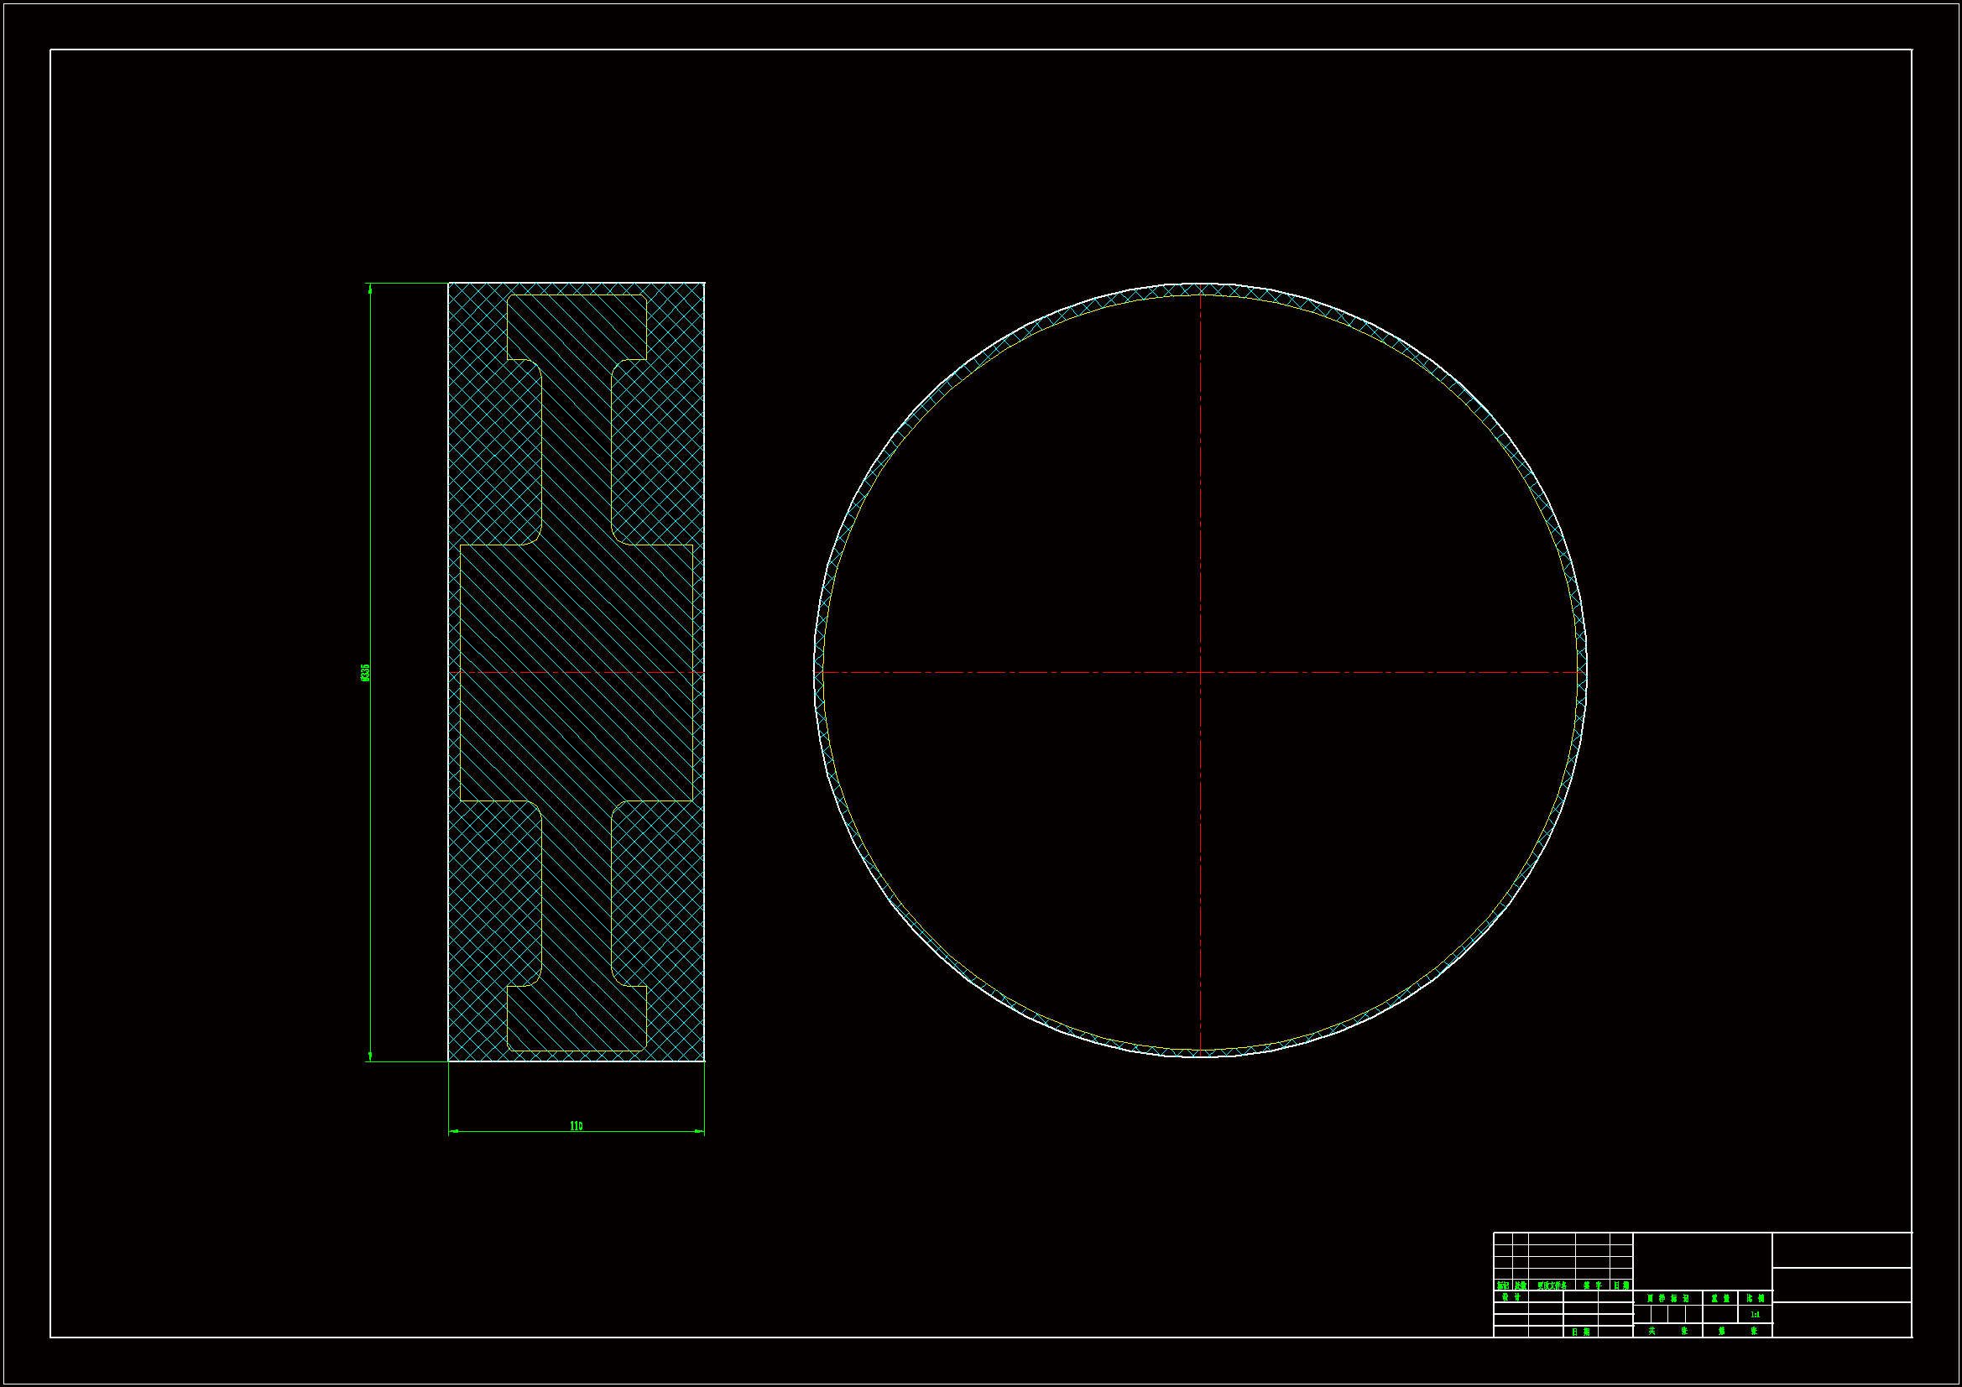The width and height of the screenshot is (1962, 1387).
Task: Select the 比例 header cell in title block
Action: click(1756, 1299)
